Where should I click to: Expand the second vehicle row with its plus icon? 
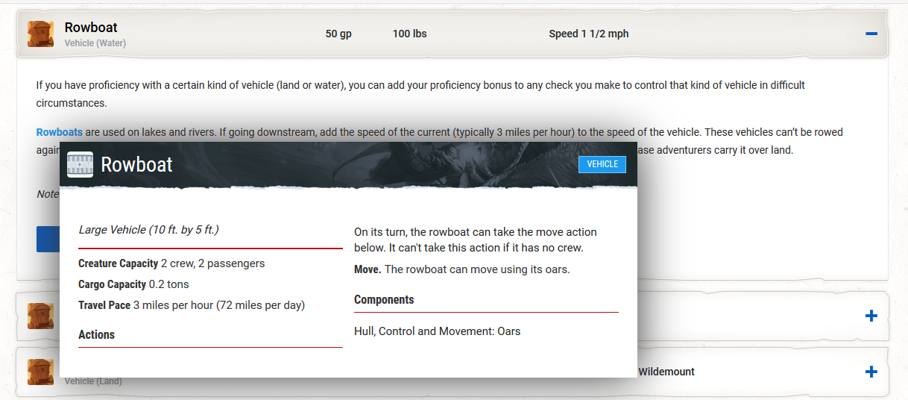coord(871,316)
